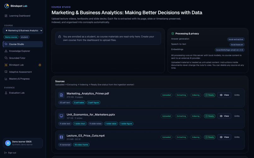254x158 pixels.
Task: Open Units for Marketing_Analytics_Primer.pdf
Action: [x=237, y=95]
